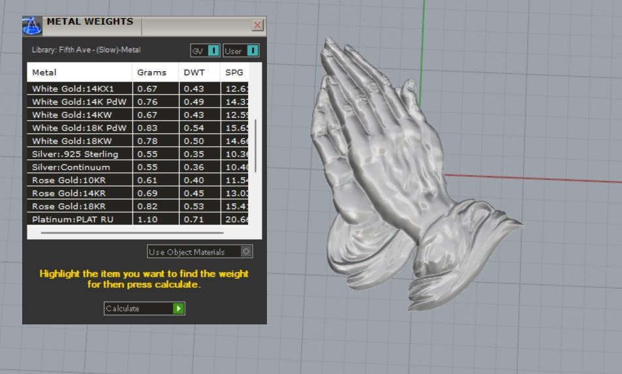This screenshot has height=374, width=622.
Task: Close the Metal Weights dialog
Action: click(257, 25)
